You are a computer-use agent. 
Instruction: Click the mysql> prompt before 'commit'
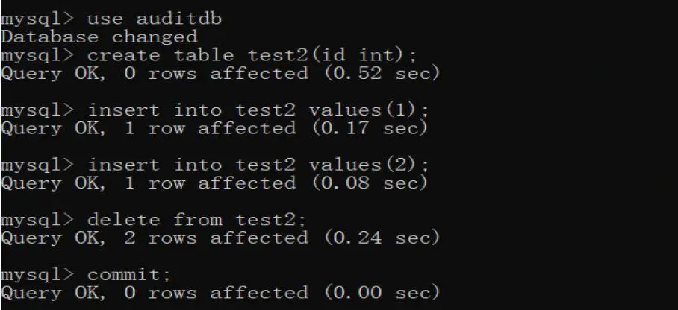(37, 274)
